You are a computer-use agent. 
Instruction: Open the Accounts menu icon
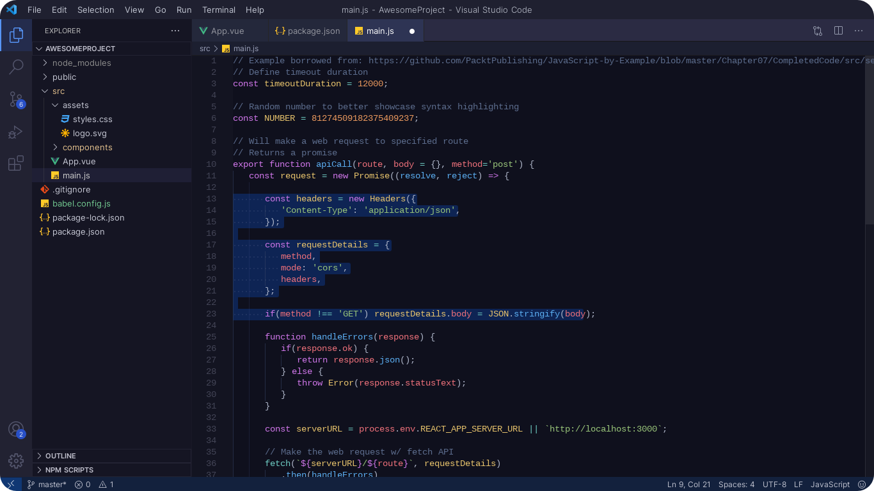[16, 430]
